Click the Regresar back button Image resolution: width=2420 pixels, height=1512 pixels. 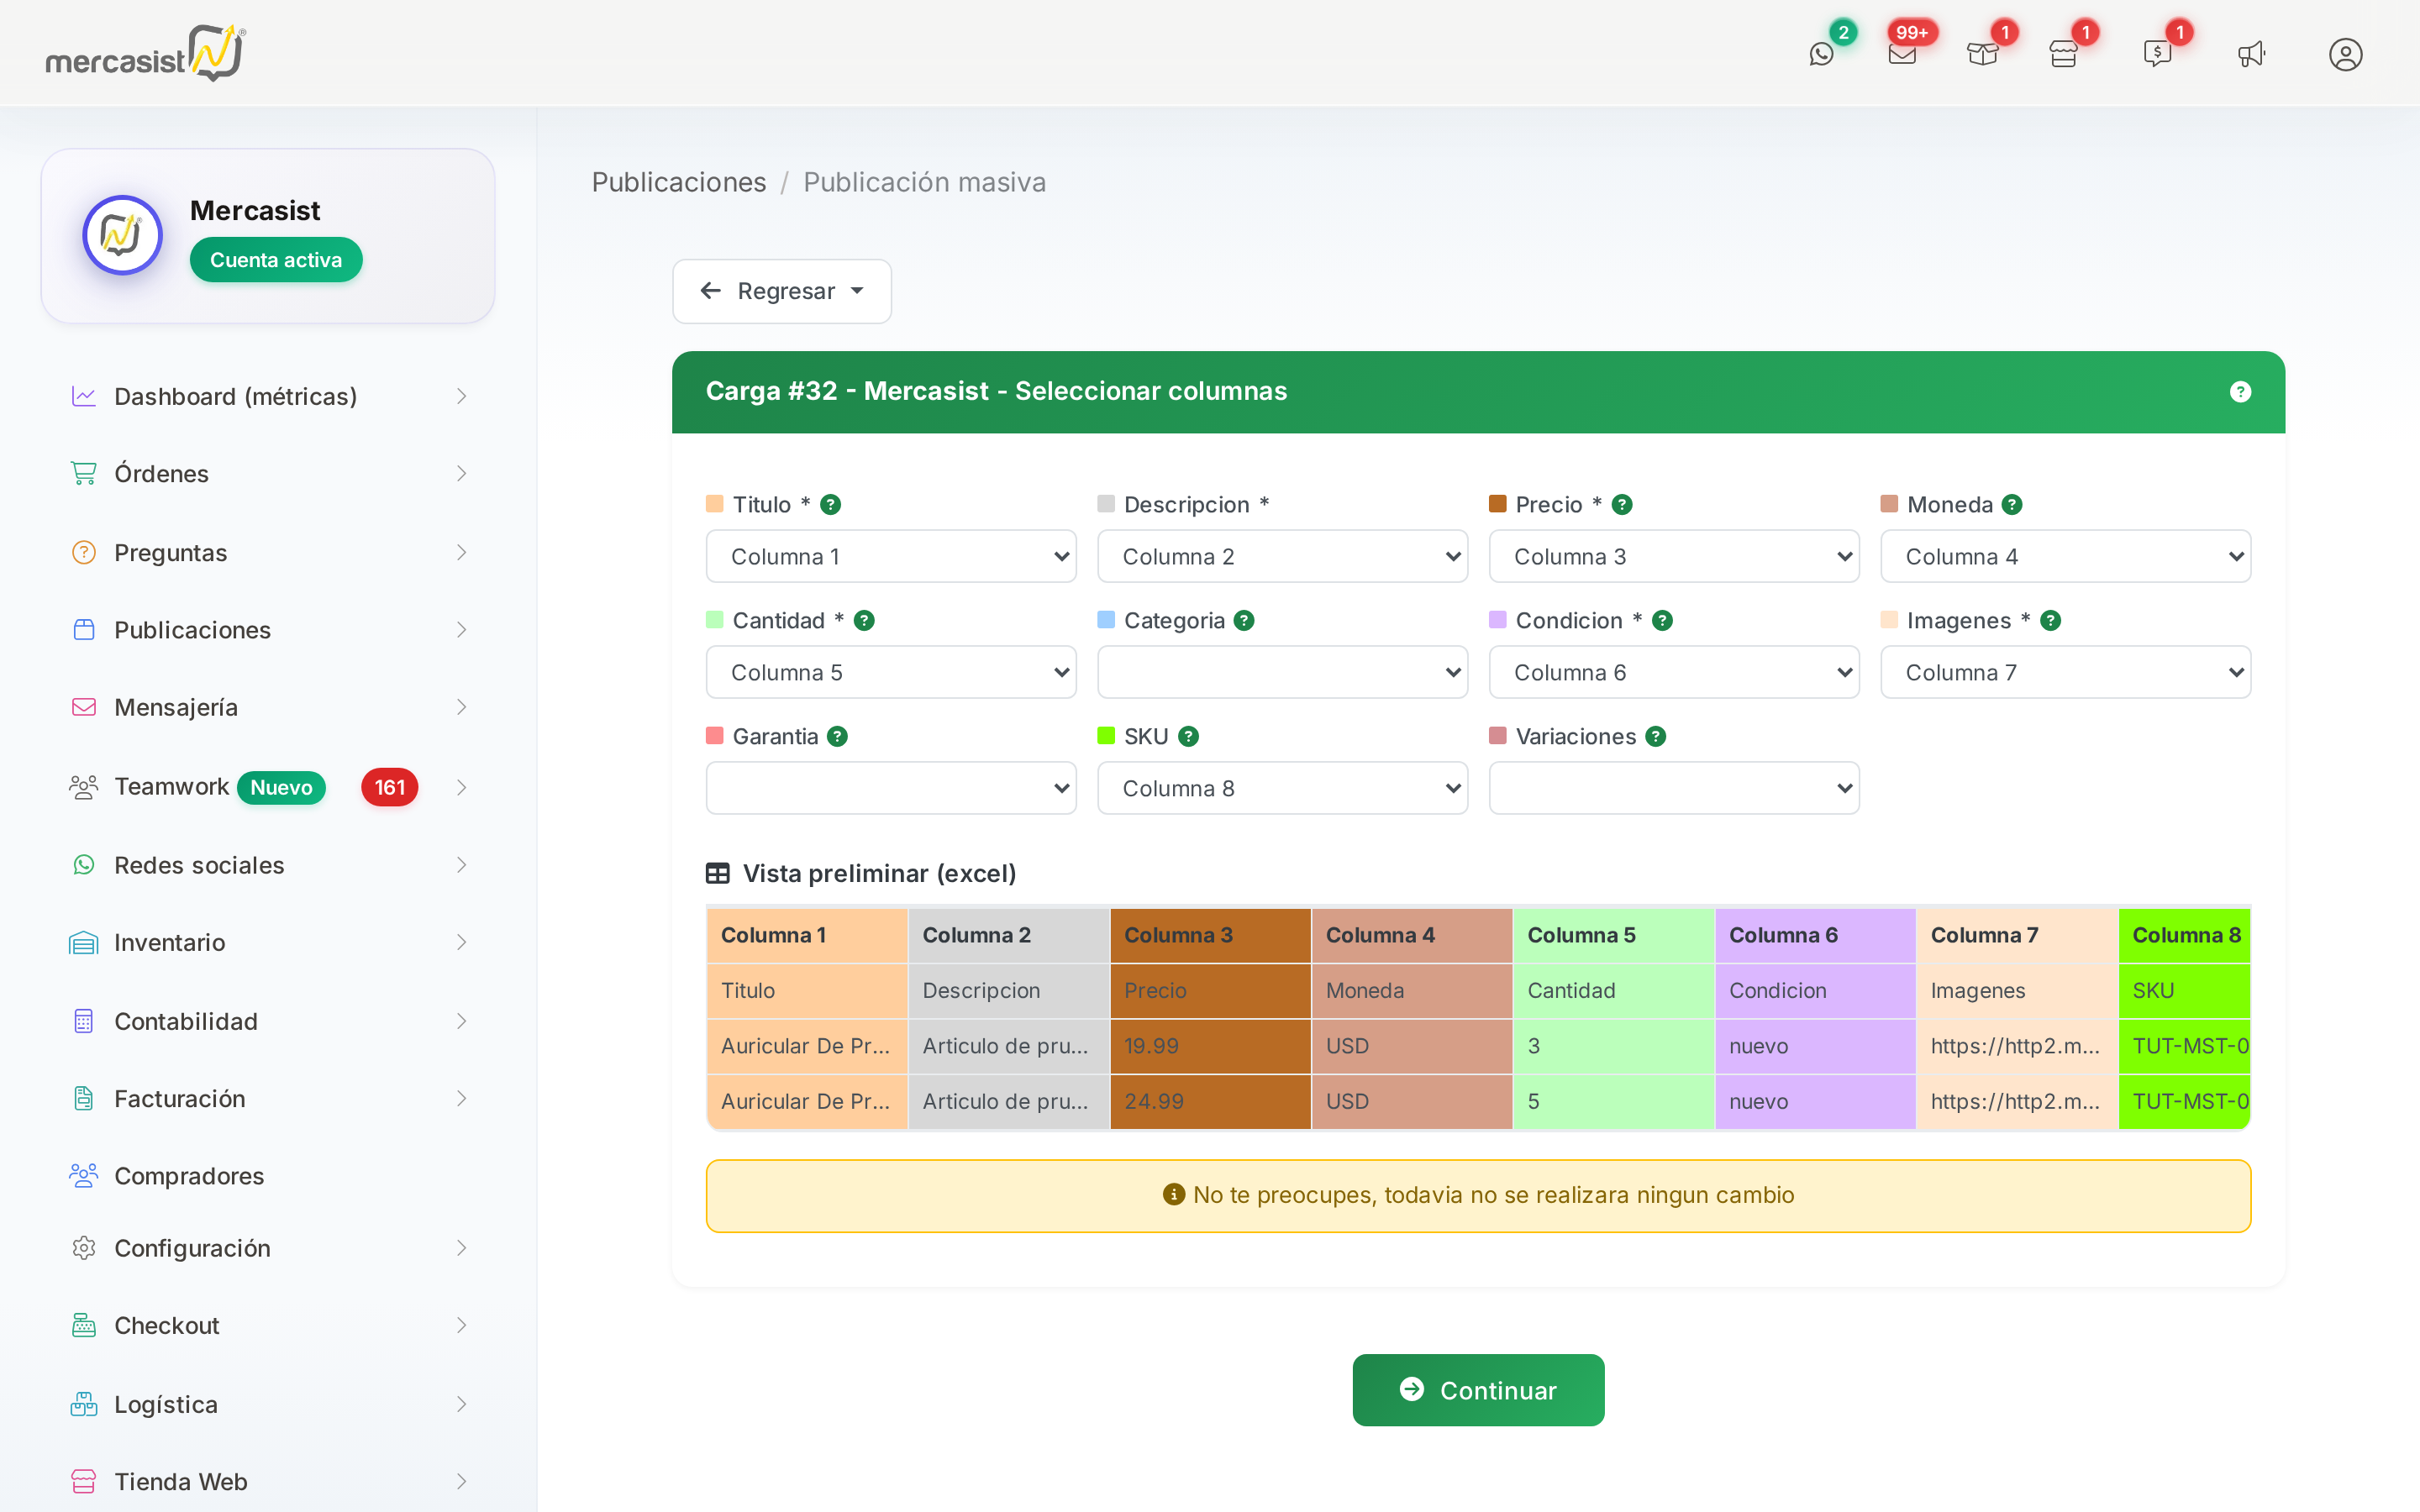tap(781, 291)
